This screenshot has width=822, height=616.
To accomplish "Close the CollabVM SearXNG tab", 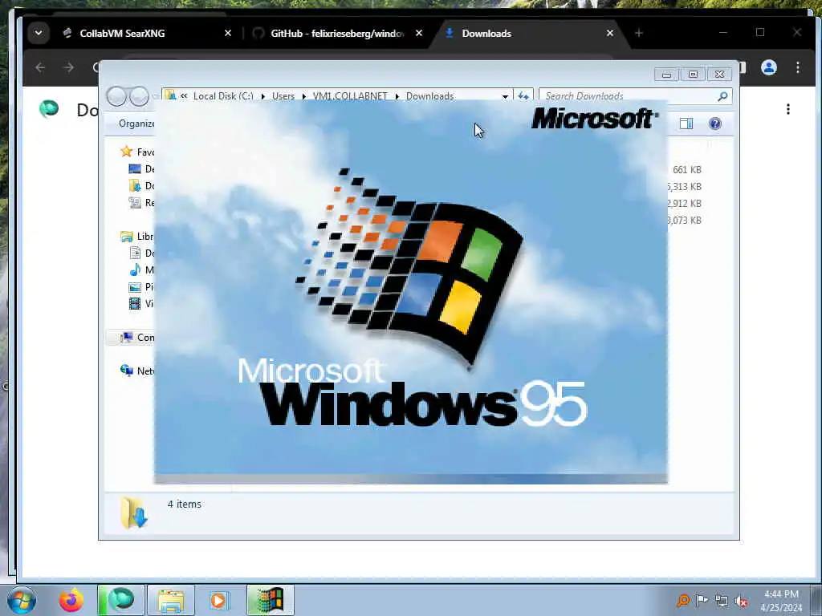I will tap(227, 33).
